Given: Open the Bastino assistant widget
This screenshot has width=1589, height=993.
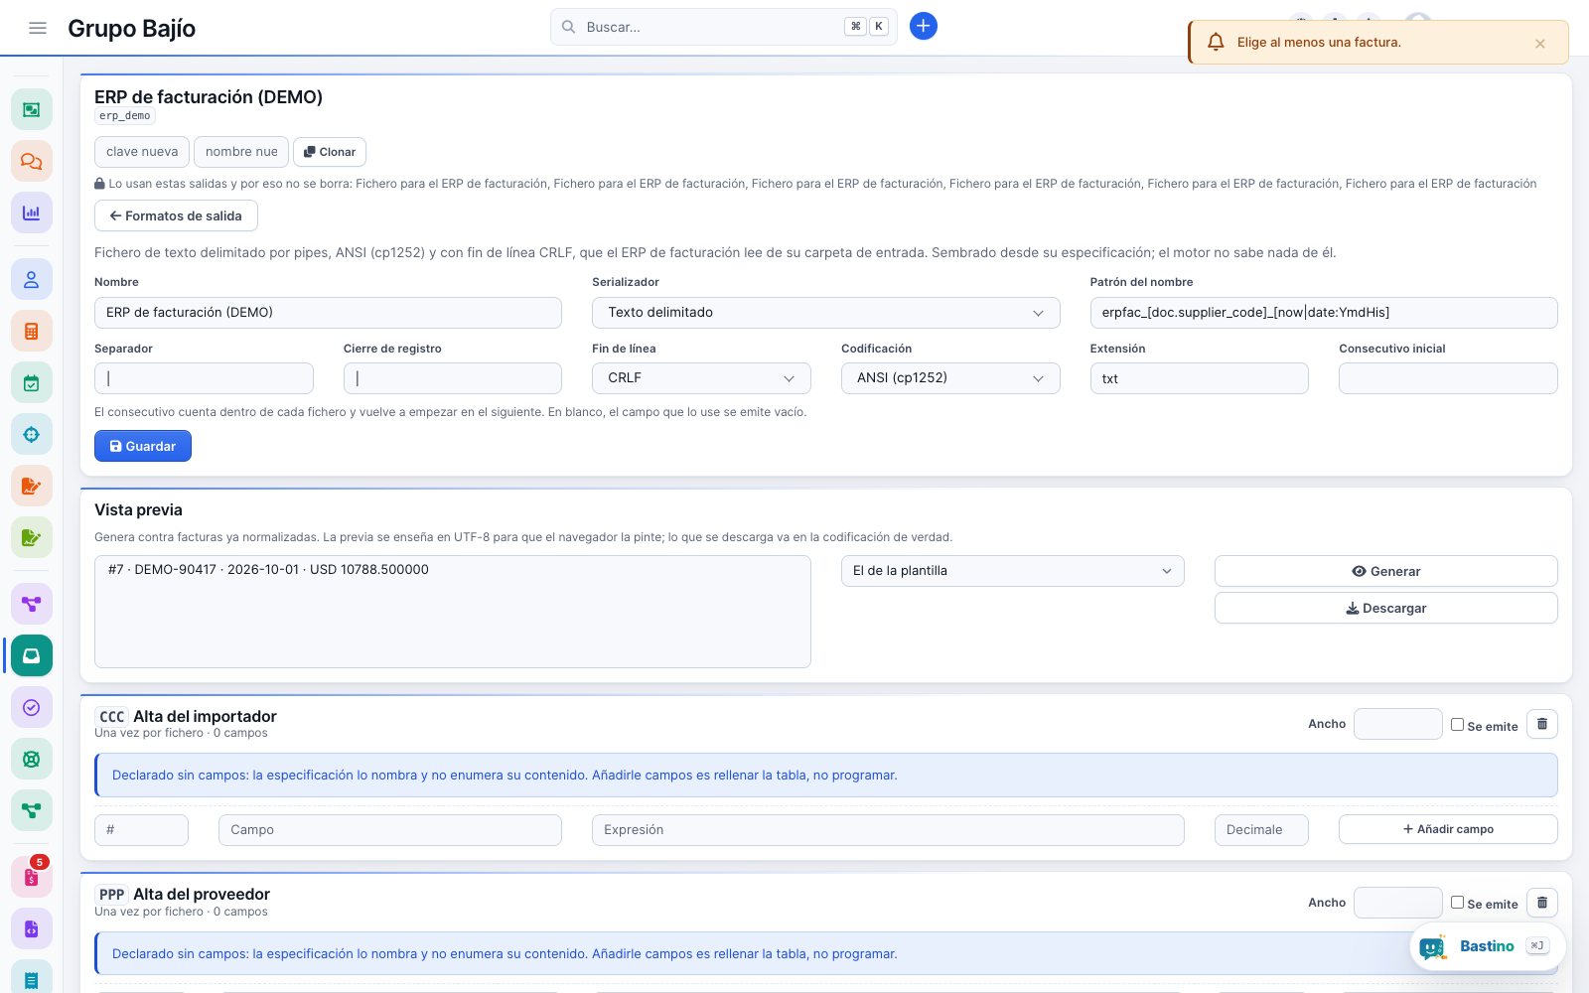Looking at the screenshot, I should pos(1488,947).
